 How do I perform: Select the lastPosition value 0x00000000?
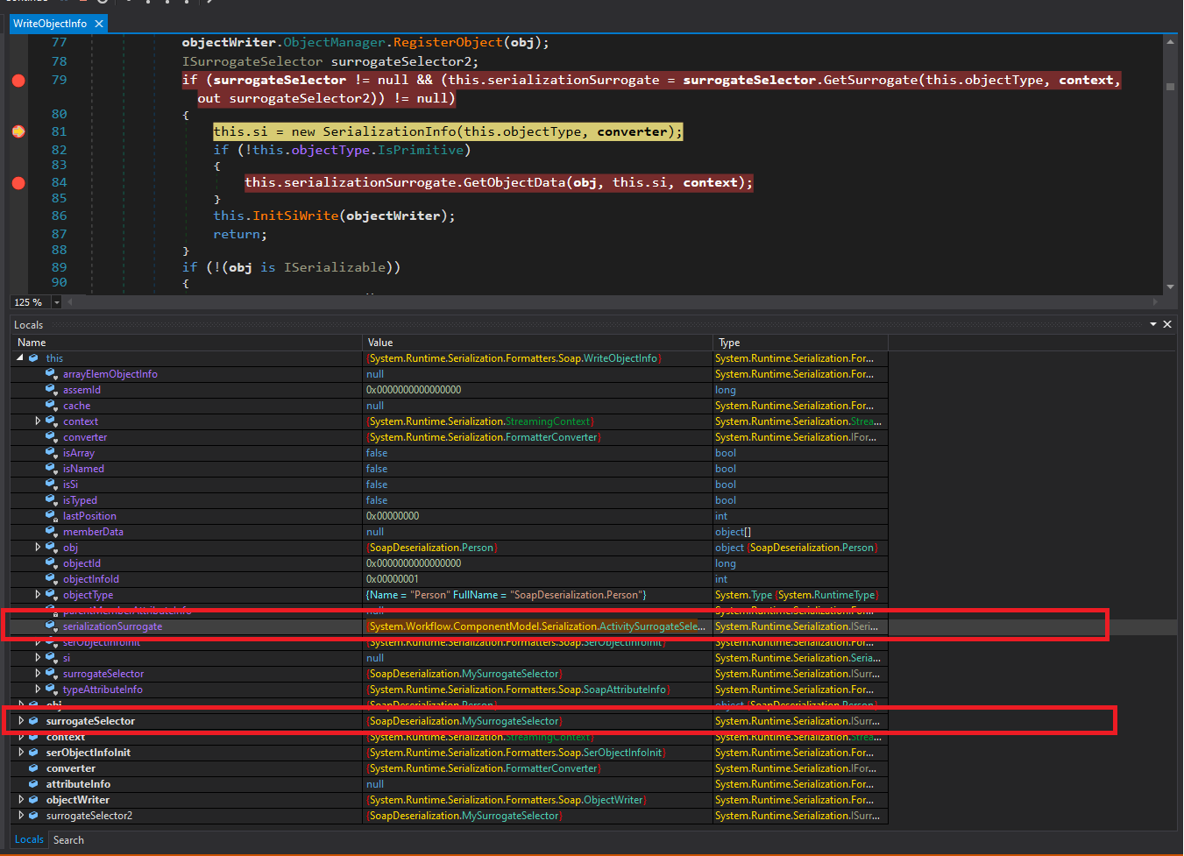click(393, 516)
